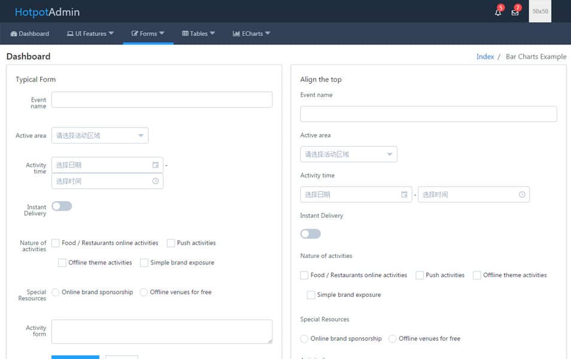Viewport: 571px width, 359px height.
Task: Check Push activities in Typical Form
Action: pyautogui.click(x=171, y=243)
